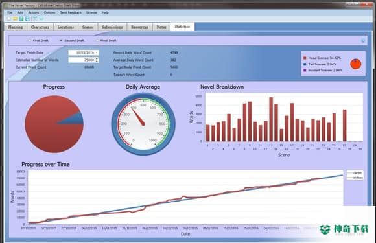Screen dimensions: 376x243
Task: Click the Estimated Number of Words field
Action: (x=84, y=60)
